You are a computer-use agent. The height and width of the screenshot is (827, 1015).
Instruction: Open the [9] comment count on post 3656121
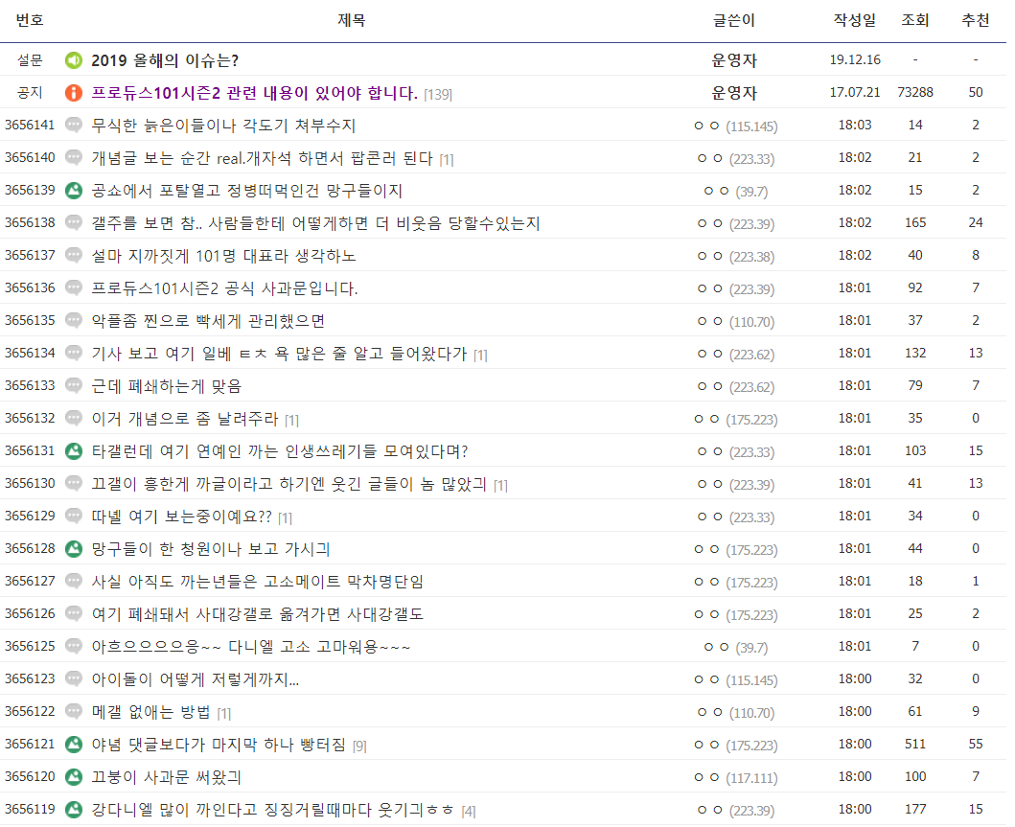359,746
